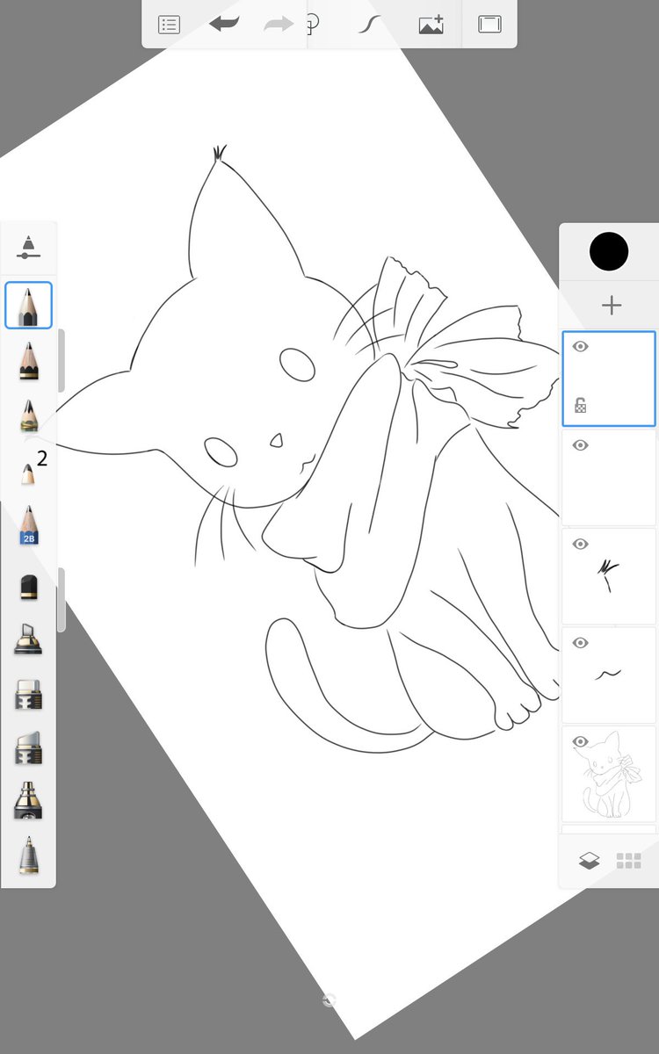659x1054 pixels.
Task: Hide the layer with wavy line
Action: click(580, 644)
